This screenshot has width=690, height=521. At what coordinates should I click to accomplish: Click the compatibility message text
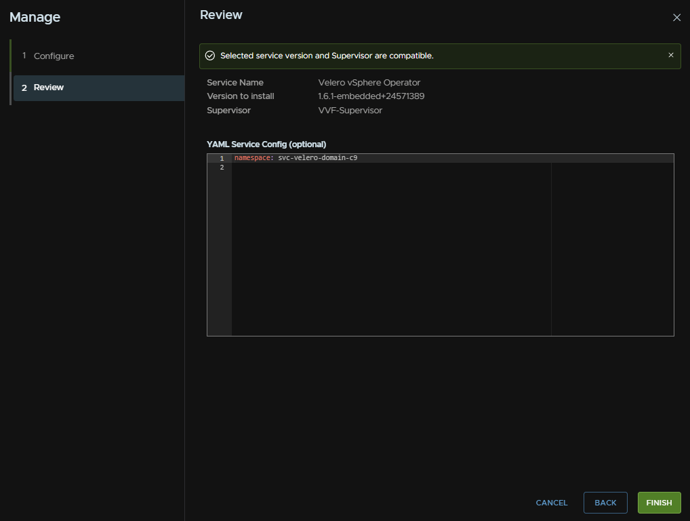327,56
